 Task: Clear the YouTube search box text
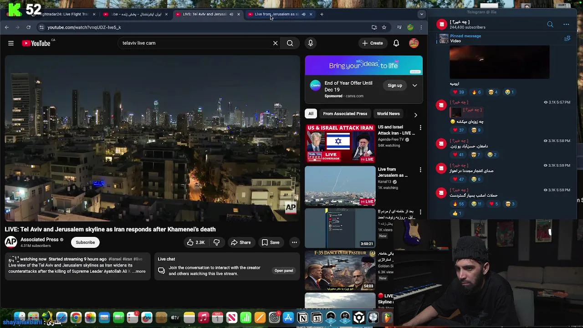tap(275, 43)
